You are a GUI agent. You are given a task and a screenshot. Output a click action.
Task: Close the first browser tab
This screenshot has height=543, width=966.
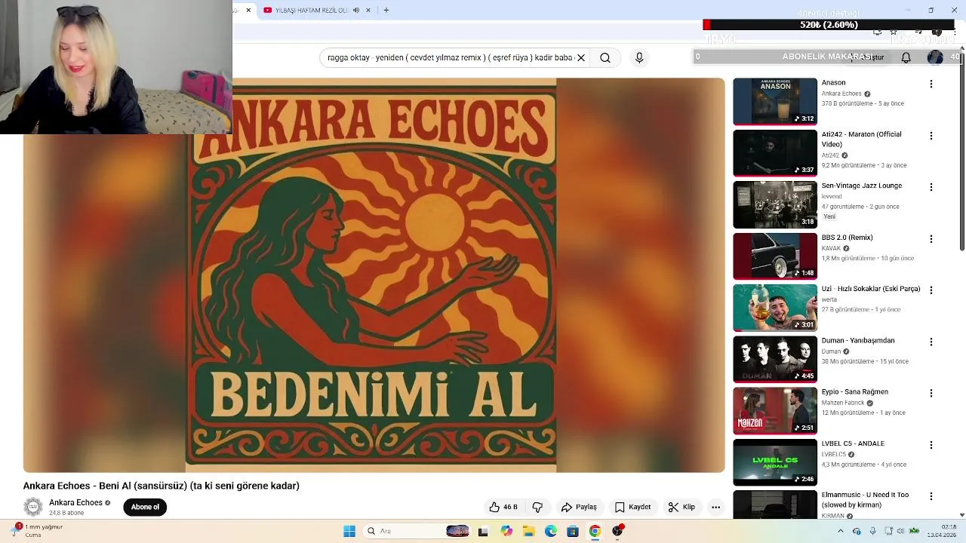pos(248,11)
